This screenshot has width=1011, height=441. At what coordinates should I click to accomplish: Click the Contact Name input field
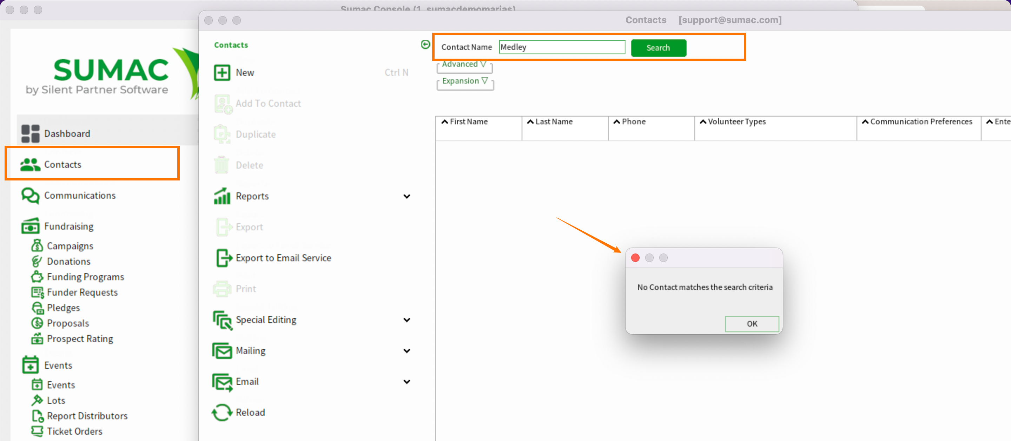[x=562, y=47]
